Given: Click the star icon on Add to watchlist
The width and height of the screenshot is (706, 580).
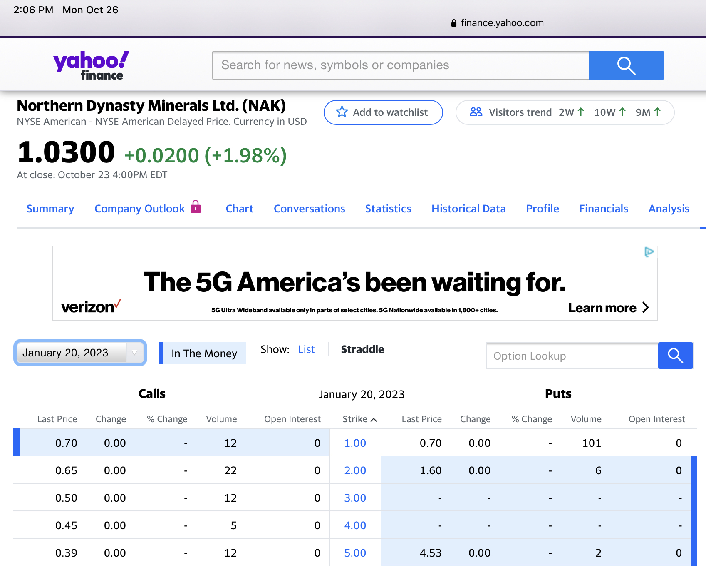Looking at the screenshot, I should (342, 112).
